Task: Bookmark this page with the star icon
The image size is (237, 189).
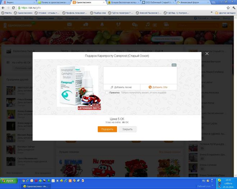Action: pos(228,8)
